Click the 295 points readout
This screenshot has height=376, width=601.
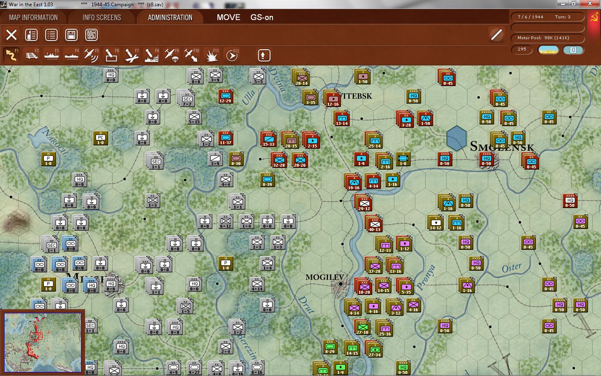click(x=522, y=49)
